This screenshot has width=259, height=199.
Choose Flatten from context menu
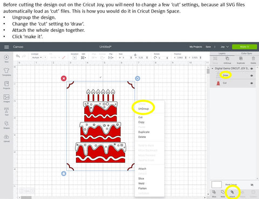142,188
